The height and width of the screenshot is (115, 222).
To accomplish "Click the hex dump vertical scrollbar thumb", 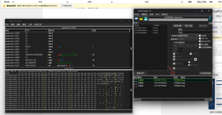I will click(x=131, y=90).
